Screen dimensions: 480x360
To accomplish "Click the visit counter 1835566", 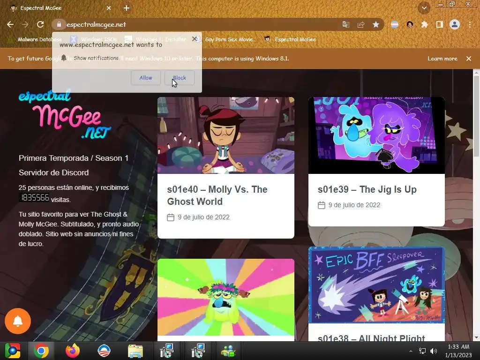I will [x=34, y=198].
